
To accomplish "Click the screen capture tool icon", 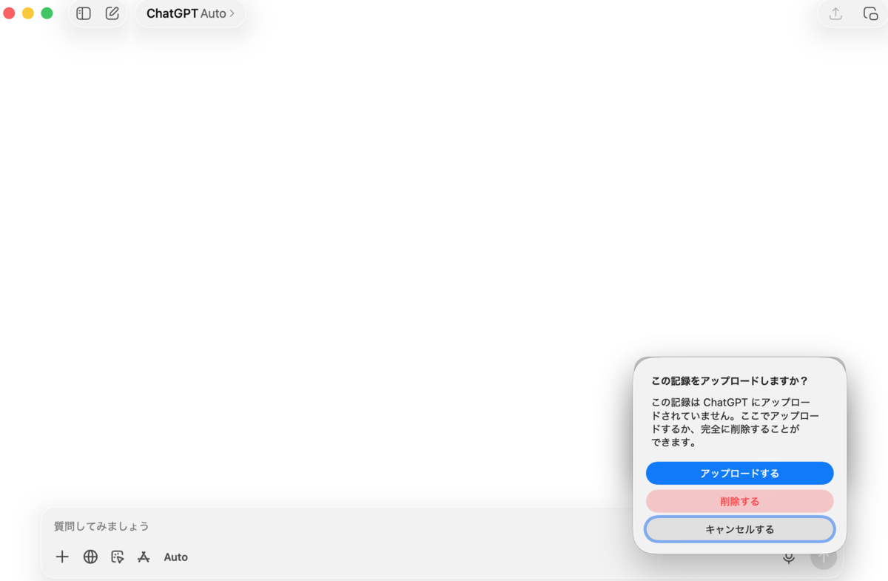I will pyautogui.click(x=117, y=557).
